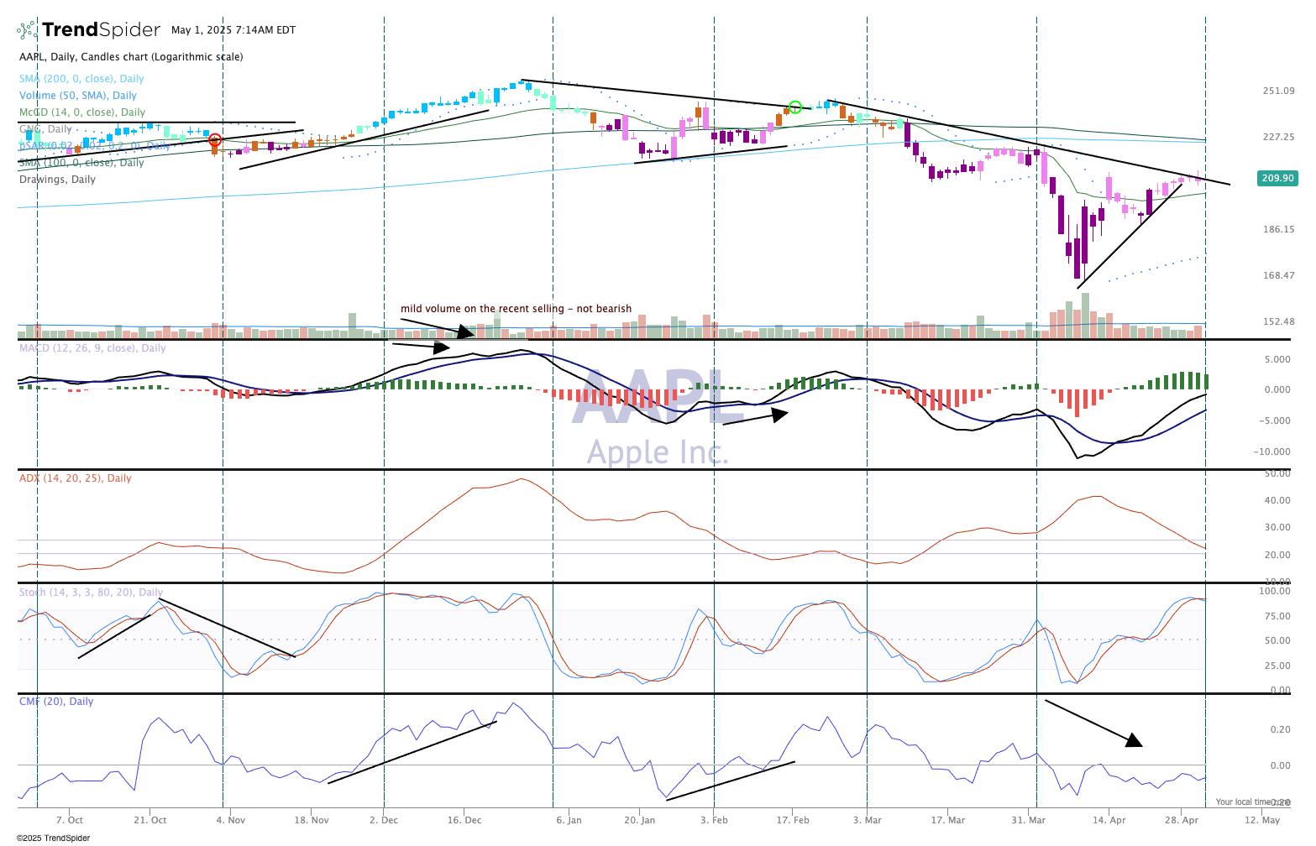Viewport: 1316px width, 846px height.
Task: Click the red circle marker on the candles
Action: pos(215,140)
